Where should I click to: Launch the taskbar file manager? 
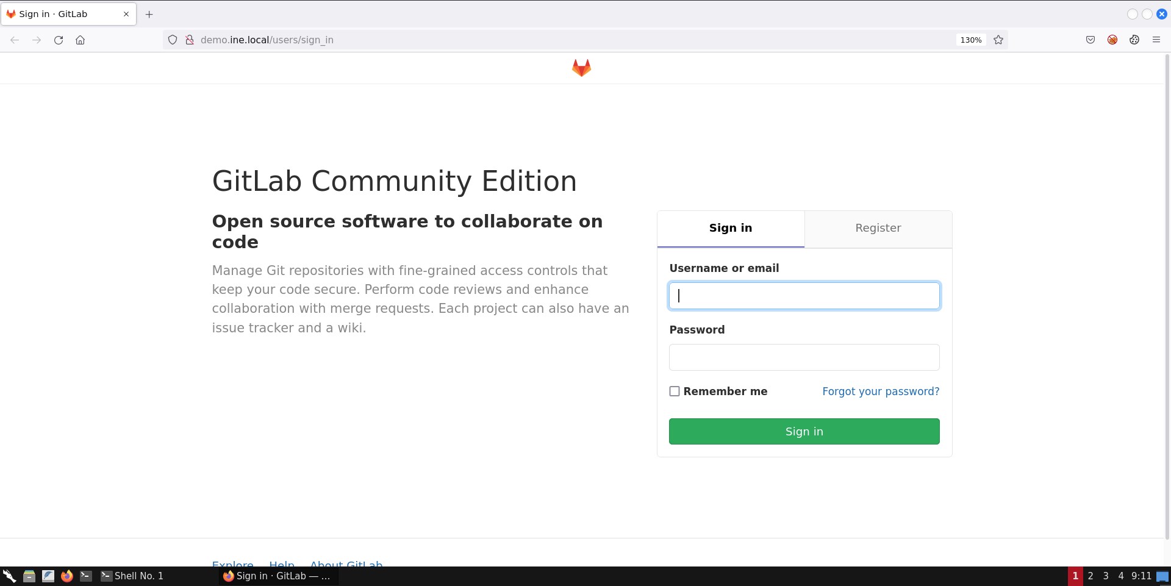tap(29, 576)
